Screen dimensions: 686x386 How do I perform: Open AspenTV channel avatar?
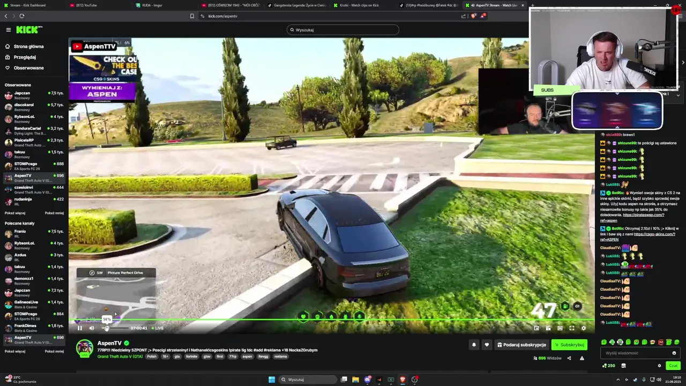tap(85, 348)
